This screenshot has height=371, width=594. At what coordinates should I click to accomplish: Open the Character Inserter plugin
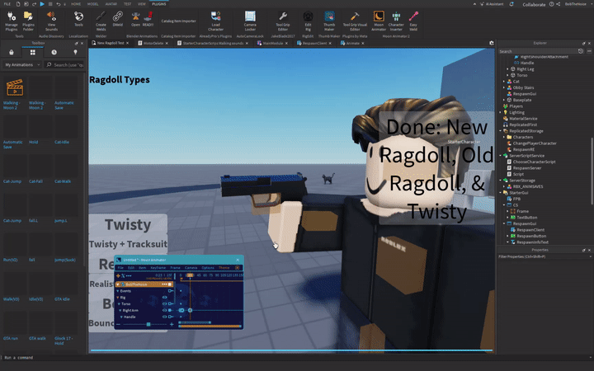(x=397, y=17)
